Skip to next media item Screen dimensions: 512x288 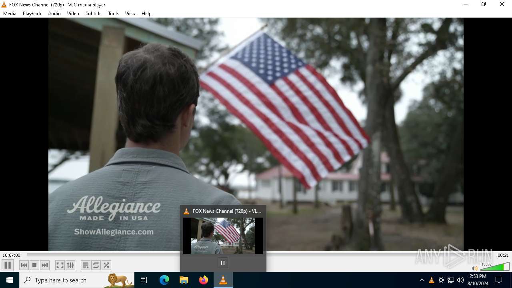coord(45,265)
